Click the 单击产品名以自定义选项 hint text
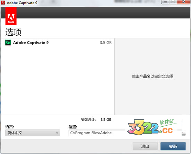 pos(152,76)
